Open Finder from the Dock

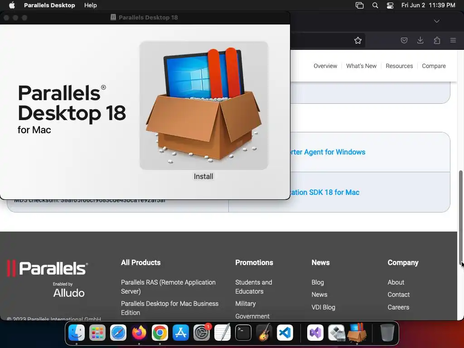tap(76, 333)
